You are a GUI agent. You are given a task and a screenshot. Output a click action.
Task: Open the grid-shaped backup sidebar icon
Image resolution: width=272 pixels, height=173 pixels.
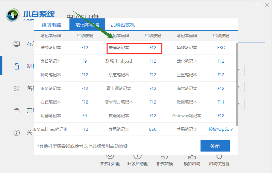[17, 88]
